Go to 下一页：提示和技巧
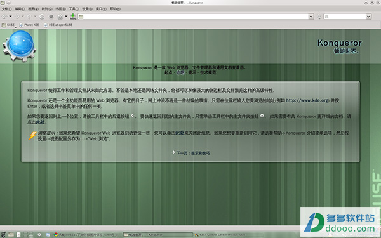 coord(193,153)
